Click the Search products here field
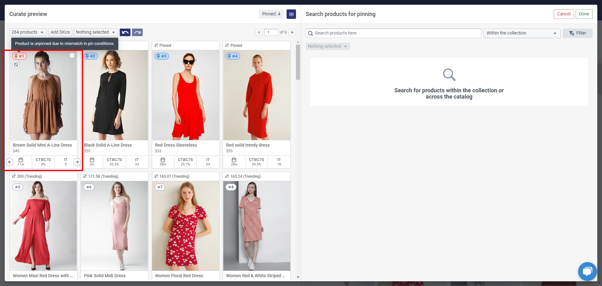Image resolution: width=602 pixels, height=286 pixels. [x=393, y=33]
